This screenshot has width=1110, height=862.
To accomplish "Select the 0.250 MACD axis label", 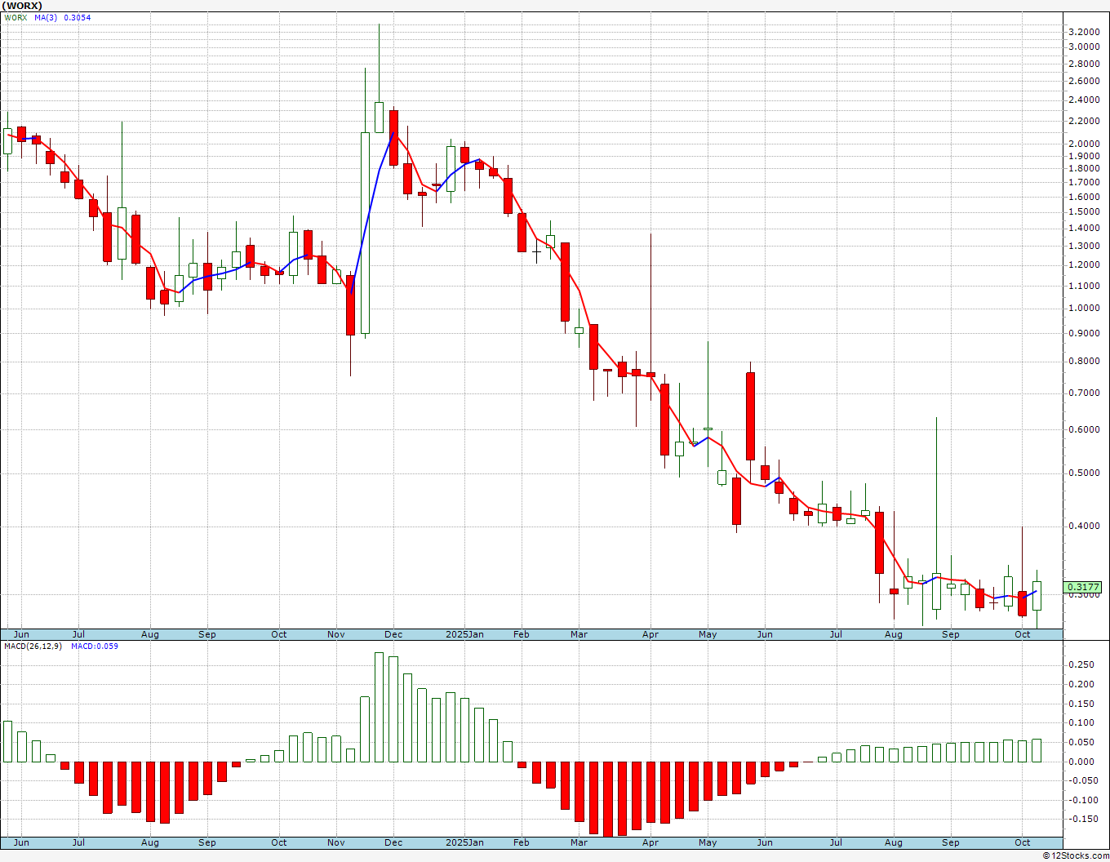I will pos(1081,664).
